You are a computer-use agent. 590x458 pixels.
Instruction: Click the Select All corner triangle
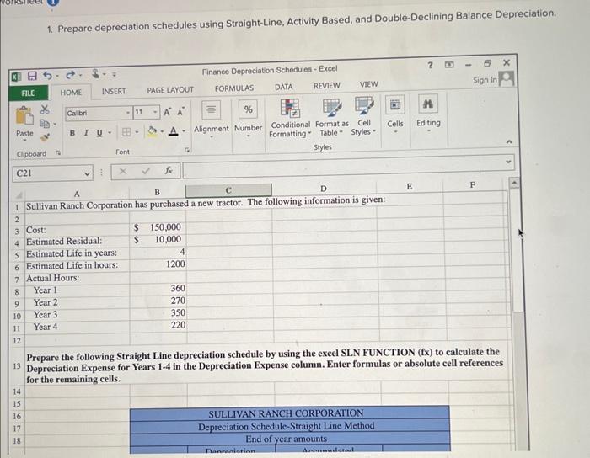19,194
